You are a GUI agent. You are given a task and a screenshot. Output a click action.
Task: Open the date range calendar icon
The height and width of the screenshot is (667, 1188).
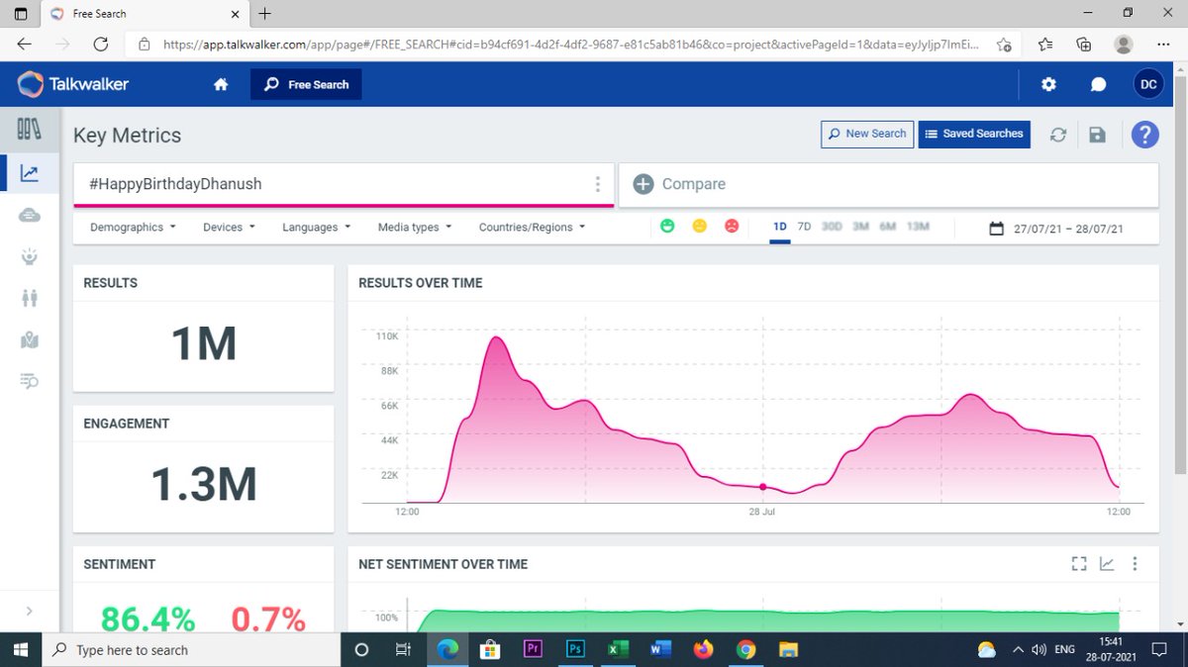click(x=997, y=228)
